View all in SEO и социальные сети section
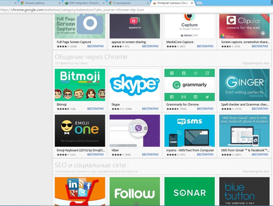This screenshot has width=273, height=206. click(x=256, y=171)
